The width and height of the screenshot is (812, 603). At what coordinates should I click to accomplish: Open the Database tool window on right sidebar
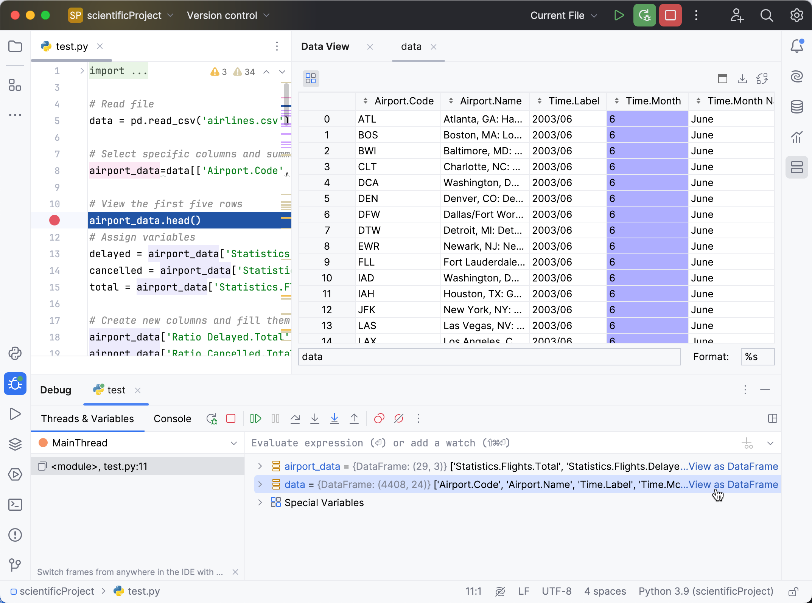pos(797,107)
